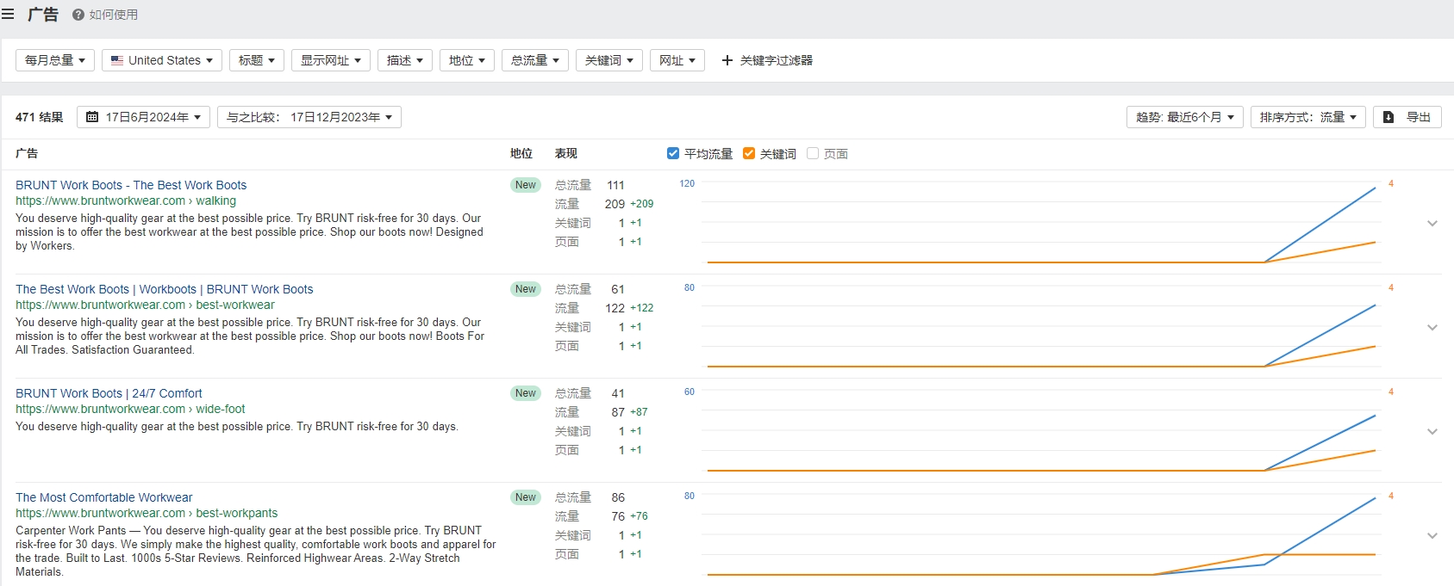Open 'The Best Work Boots | Workboots' ad title
Viewport: 1454px width, 586px height.
[165, 289]
